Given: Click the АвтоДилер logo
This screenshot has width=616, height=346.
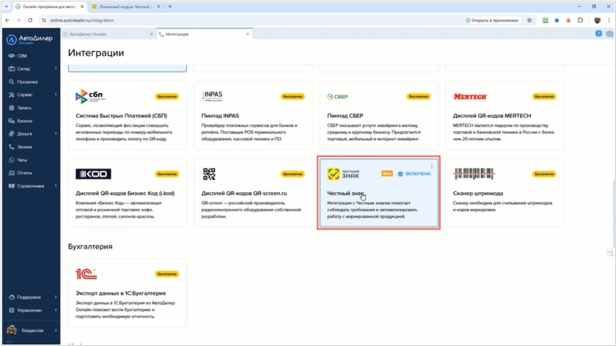Looking at the screenshot, I should pyautogui.click(x=29, y=40).
